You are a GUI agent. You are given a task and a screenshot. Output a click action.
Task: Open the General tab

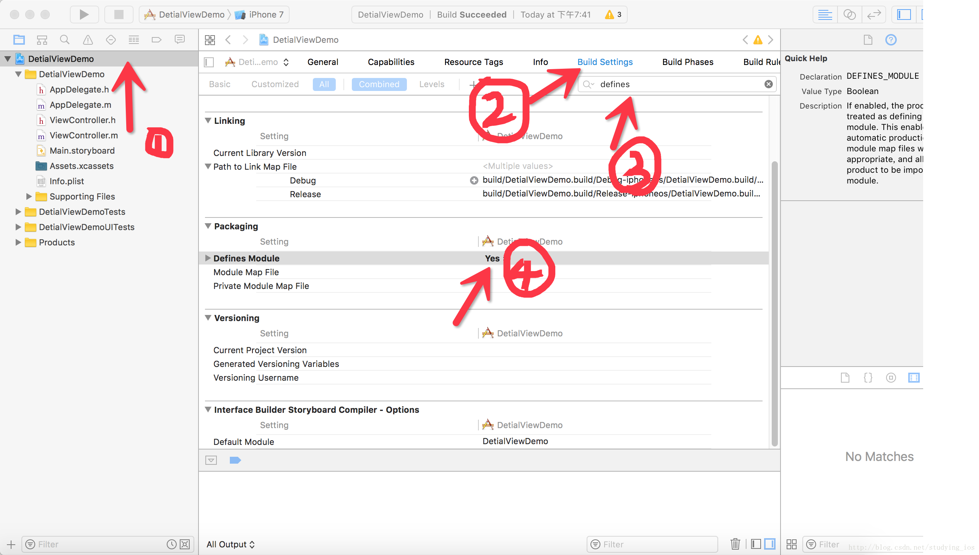point(323,62)
